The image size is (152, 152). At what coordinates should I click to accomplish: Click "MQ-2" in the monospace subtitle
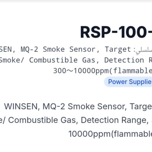[29, 49]
